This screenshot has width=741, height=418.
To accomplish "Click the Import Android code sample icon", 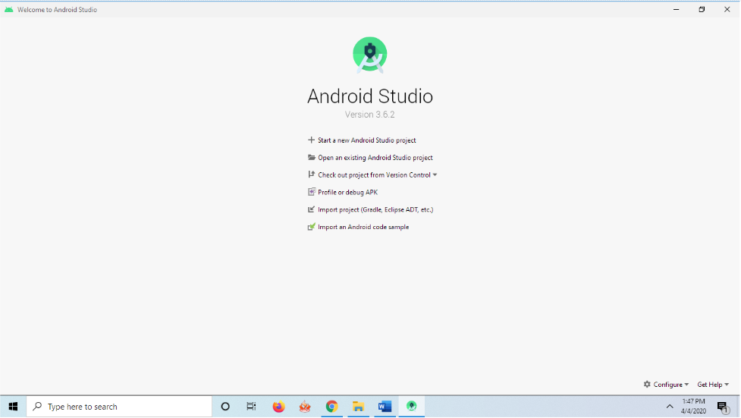I will (x=311, y=228).
